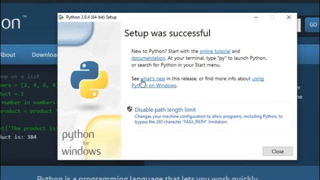Open the documentation link

coord(148,58)
